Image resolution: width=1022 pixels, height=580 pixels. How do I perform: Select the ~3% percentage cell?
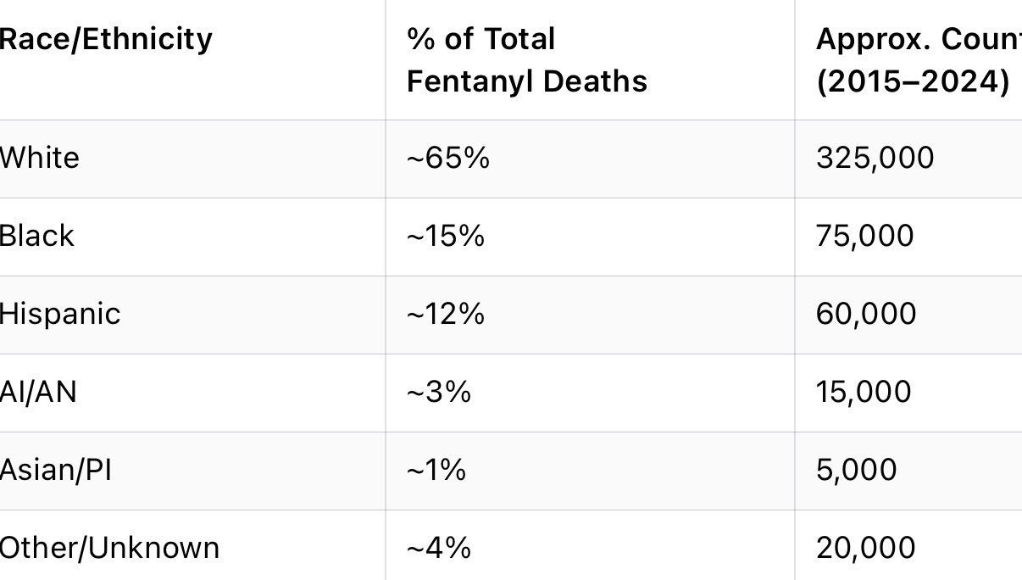[x=439, y=392]
